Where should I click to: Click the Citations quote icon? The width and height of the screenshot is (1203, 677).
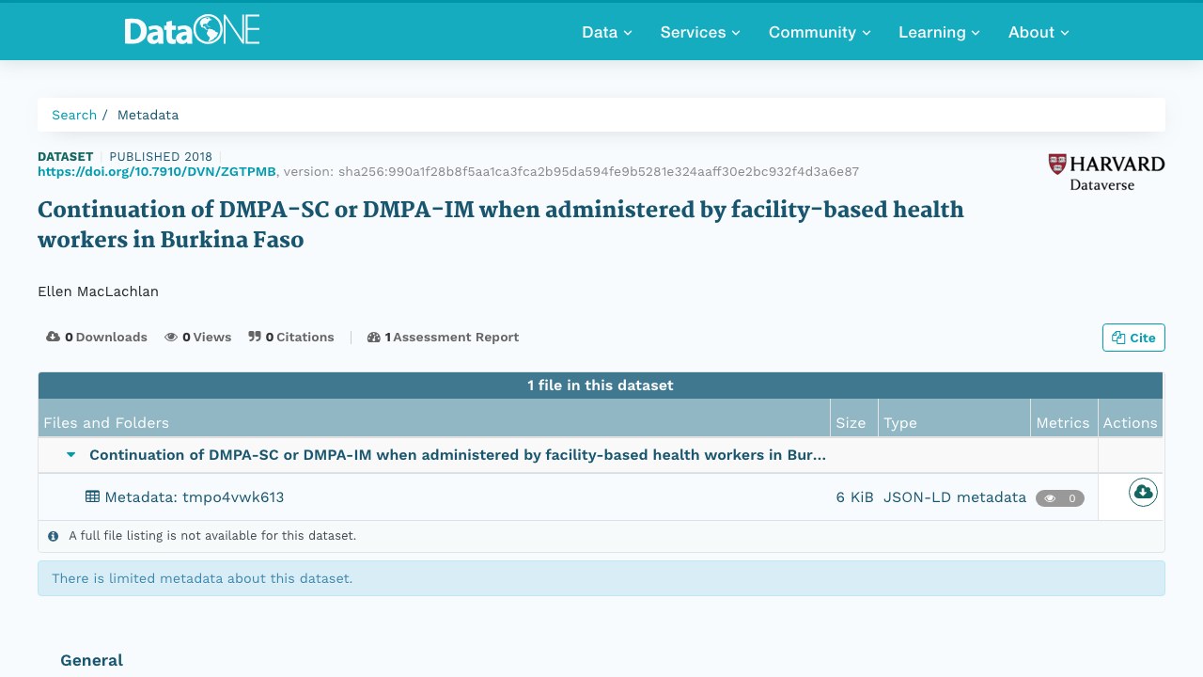[x=255, y=337]
